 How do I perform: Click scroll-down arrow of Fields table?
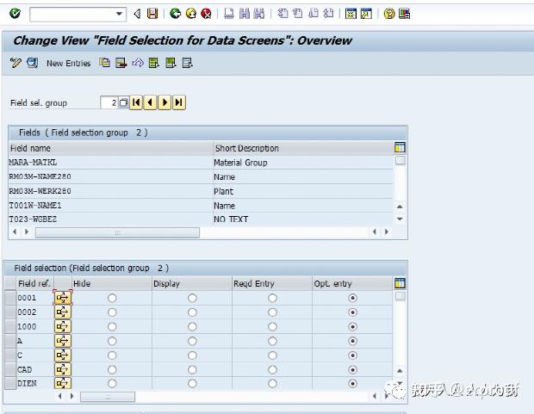(400, 219)
